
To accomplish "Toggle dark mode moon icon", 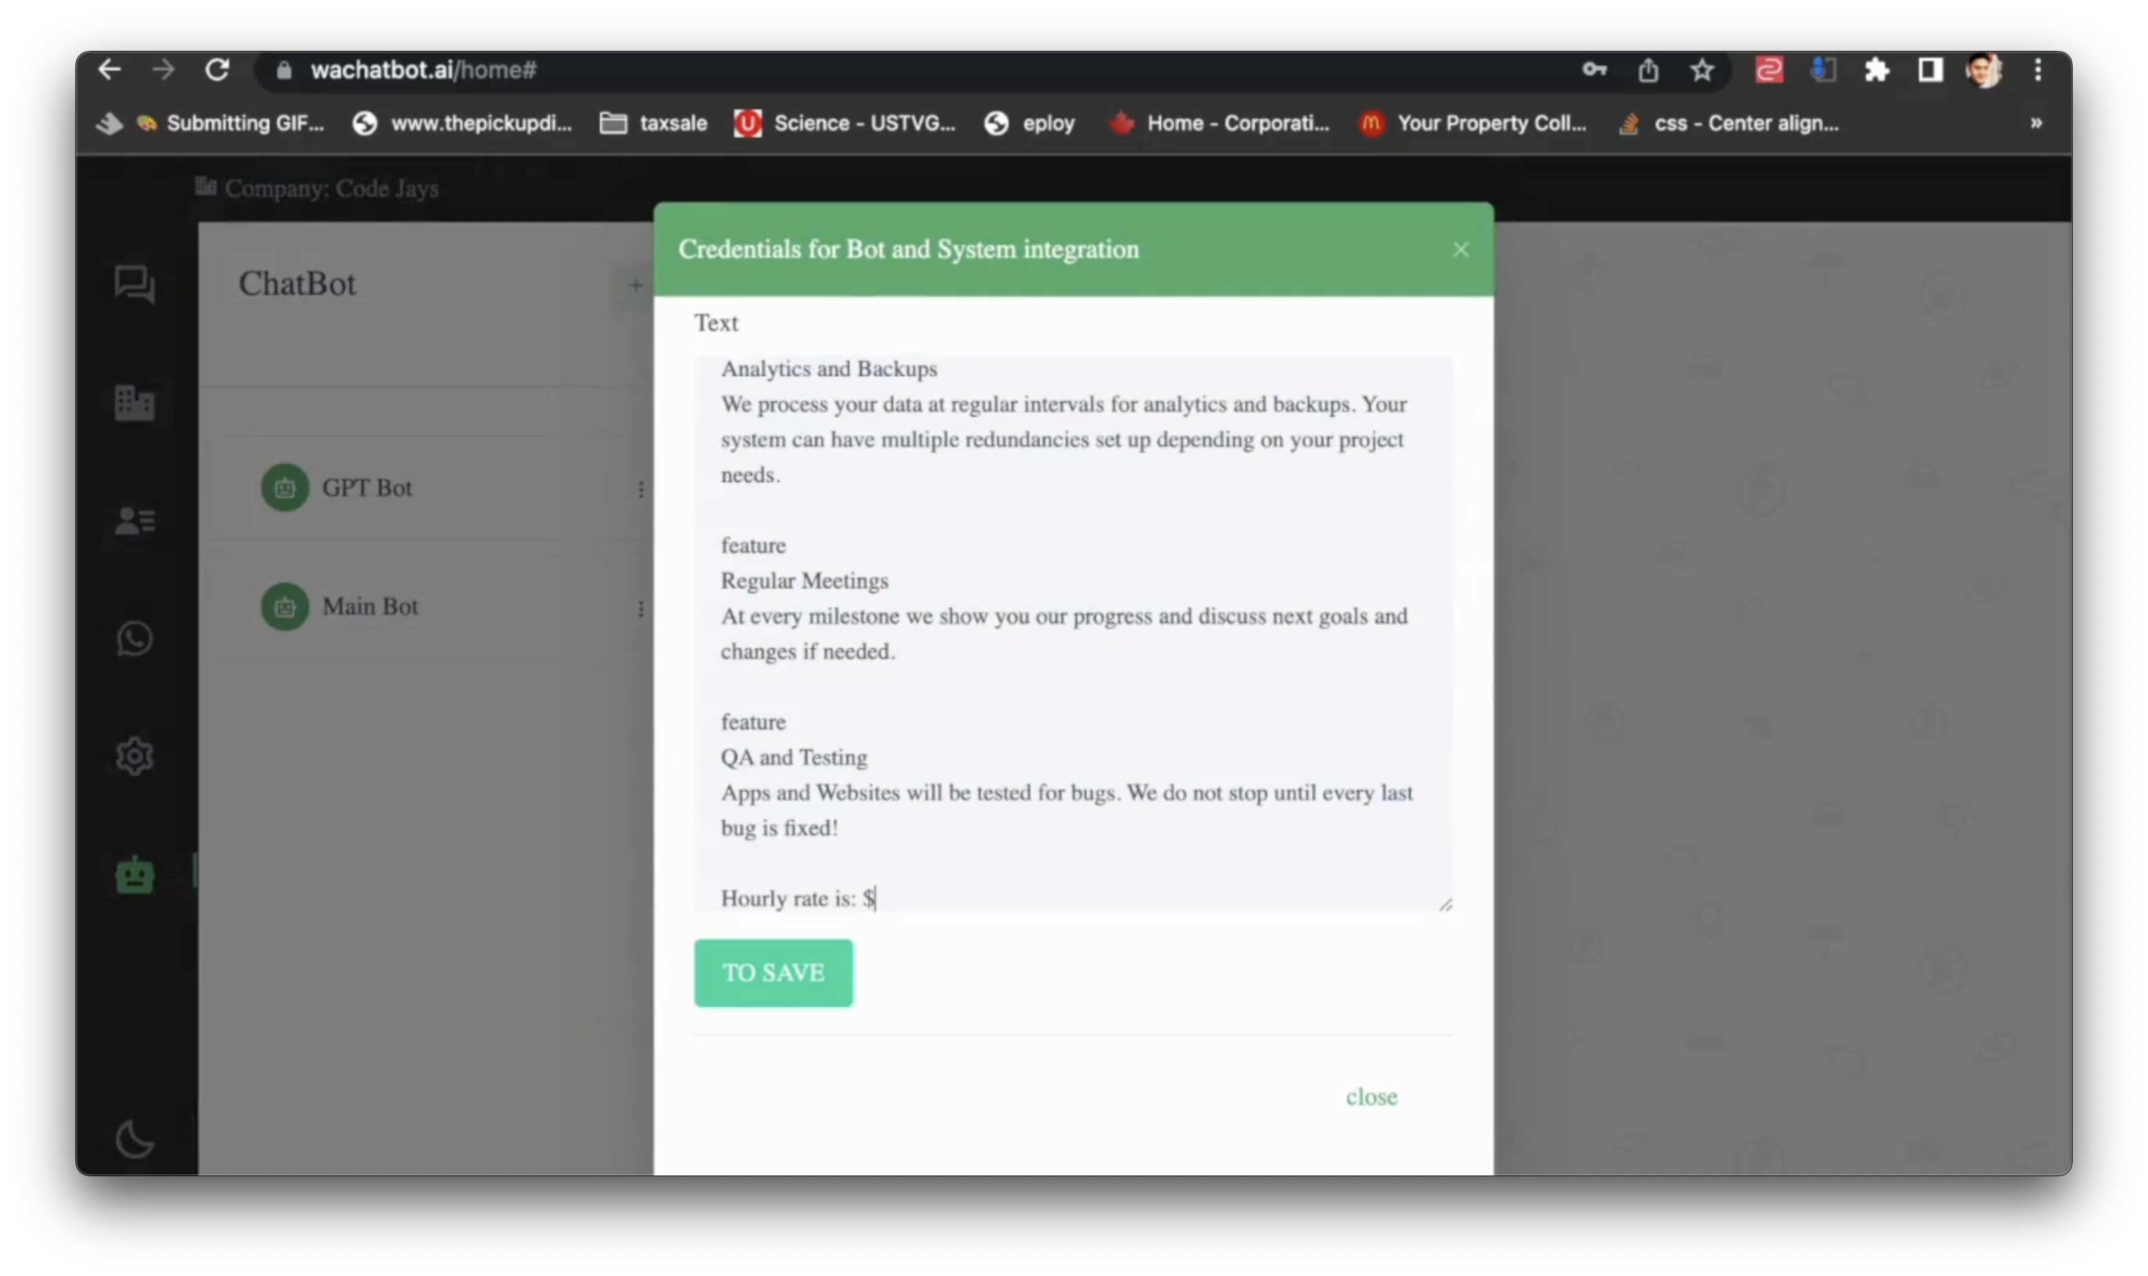I will coord(134,1140).
